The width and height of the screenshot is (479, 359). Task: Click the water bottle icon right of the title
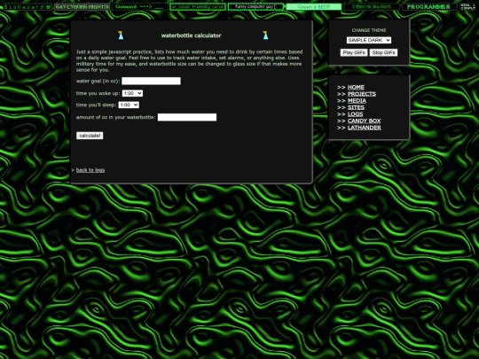coord(265,35)
